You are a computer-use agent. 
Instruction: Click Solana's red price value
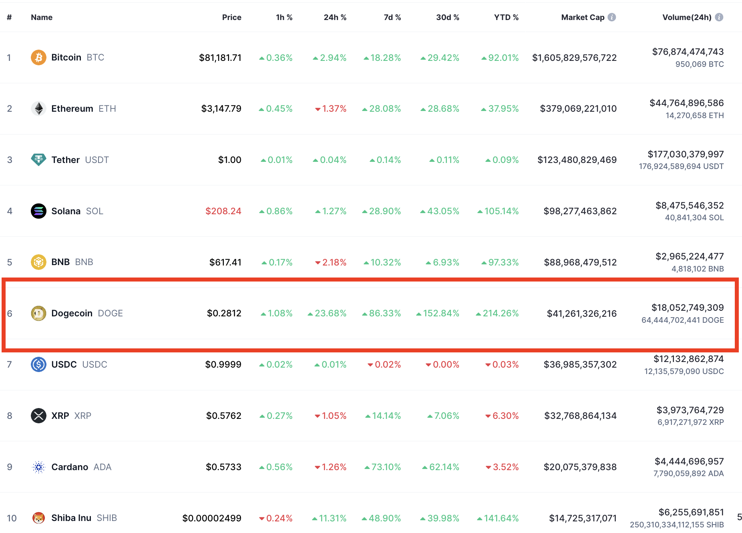click(x=223, y=211)
